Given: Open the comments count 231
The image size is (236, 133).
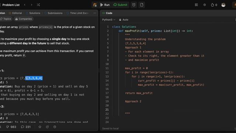Looking at the screenshot, I should [x=26, y=127].
